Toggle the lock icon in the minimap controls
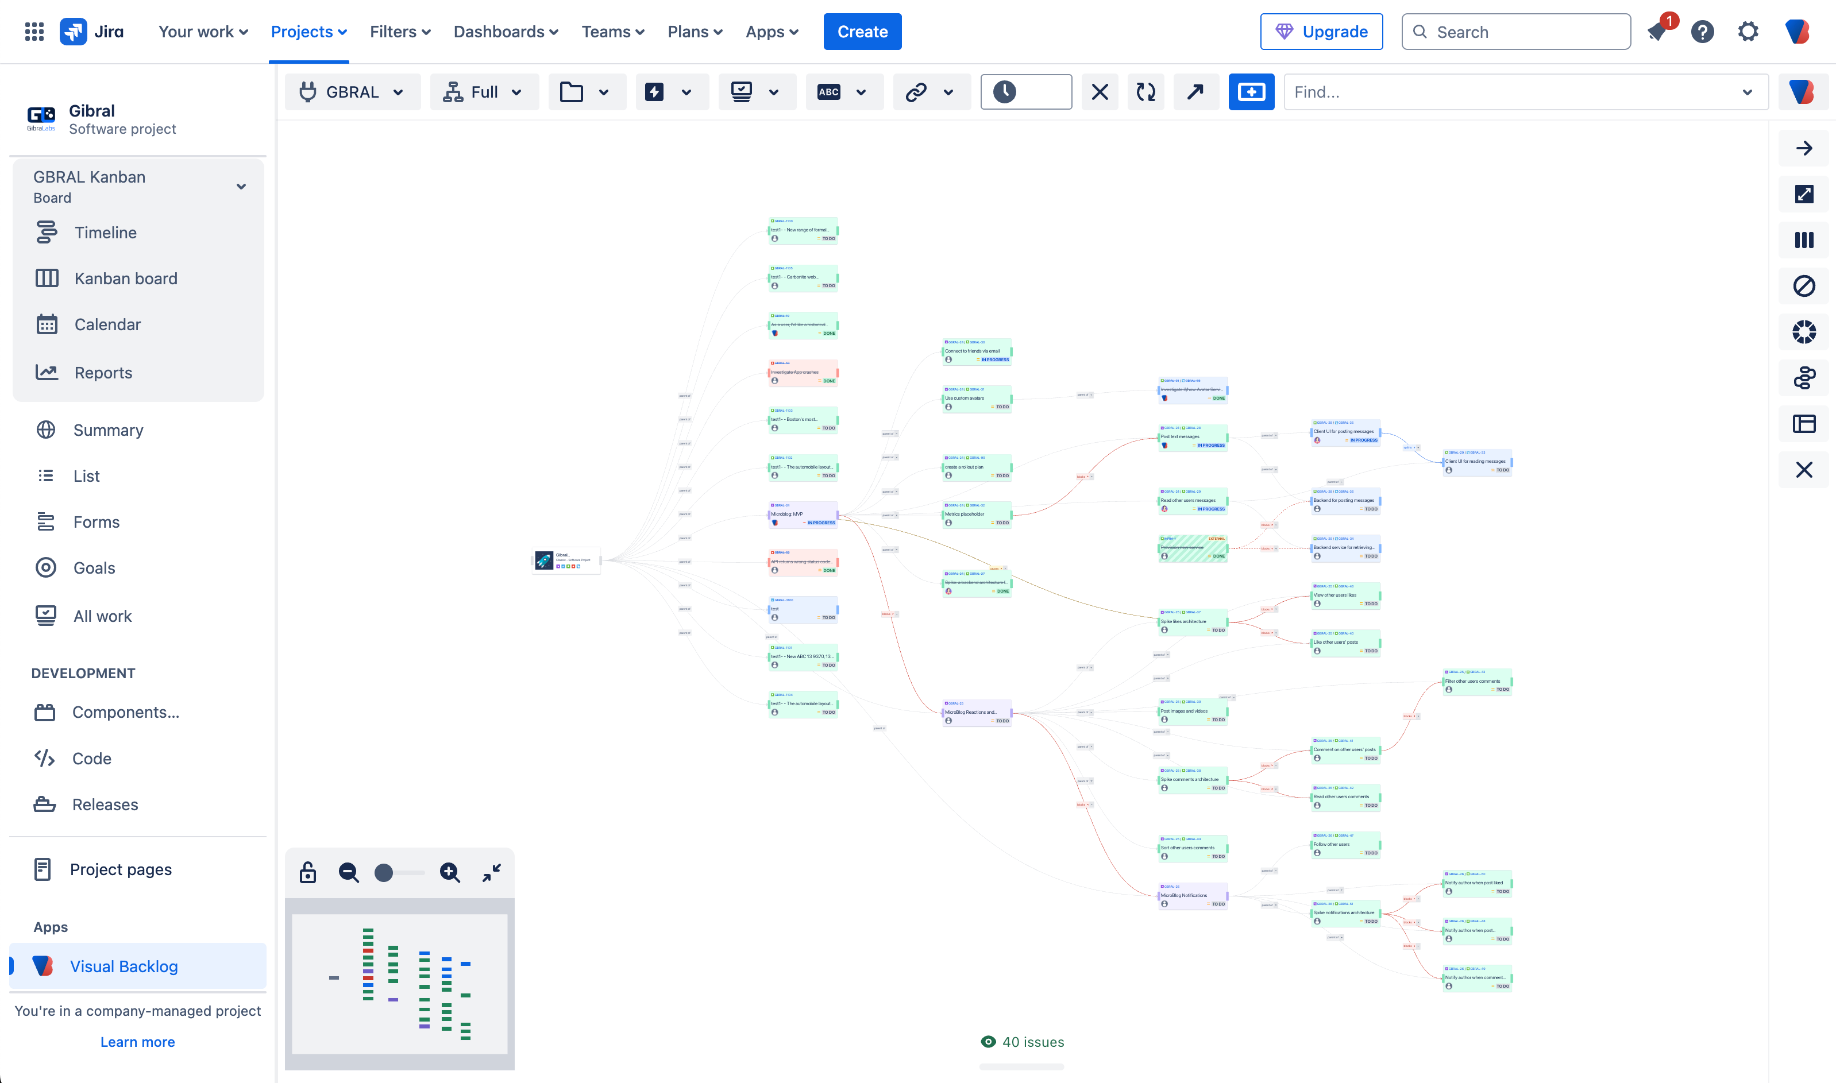The image size is (1836, 1083). (307, 872)
